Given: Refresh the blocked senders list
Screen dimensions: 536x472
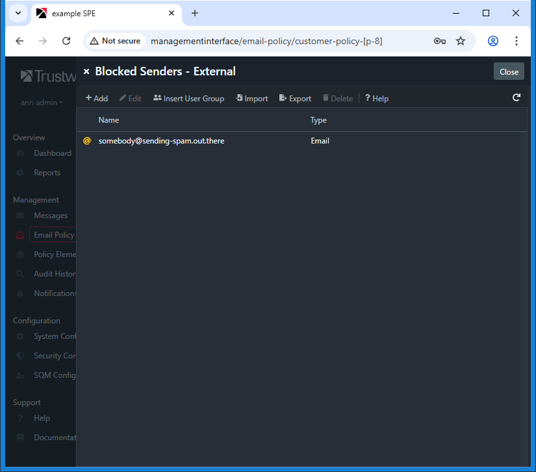Looking at the screenshot, I should (x=517, y=98).
